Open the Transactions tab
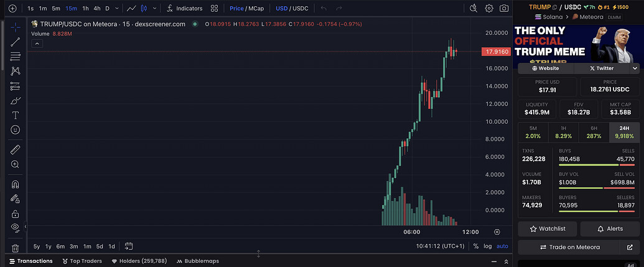This screenshot has width=644, height=267. 31,261
